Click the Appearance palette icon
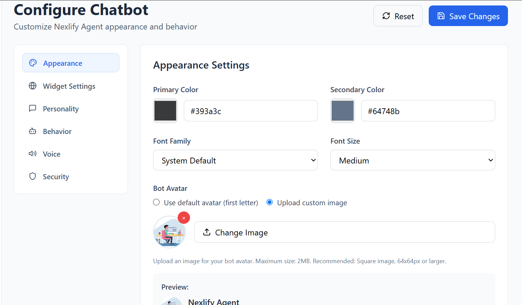The width and height of the screenshot is (522, 305). 33,63
